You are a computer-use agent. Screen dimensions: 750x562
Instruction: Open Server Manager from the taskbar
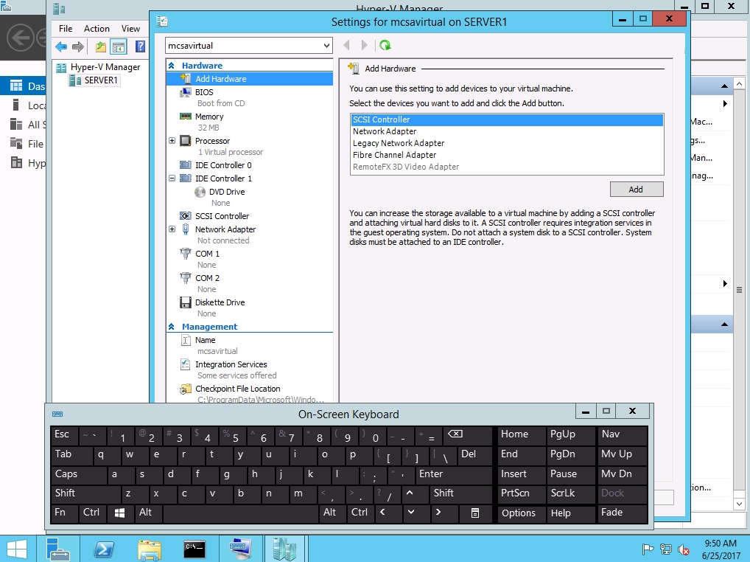click(58, 549)
